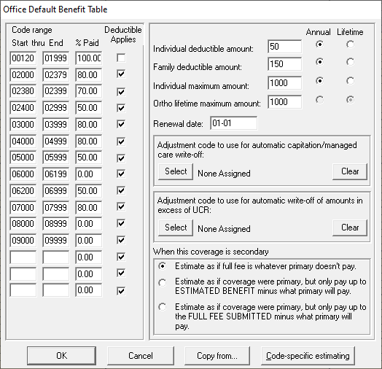Image resolution: width=382 pixels, height=369 pixels.
Task: Check Deductible Applies for code range 00120-01999
Action: coord(121,58)
